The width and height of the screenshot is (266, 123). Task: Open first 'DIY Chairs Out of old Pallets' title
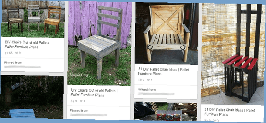(28, 44)
